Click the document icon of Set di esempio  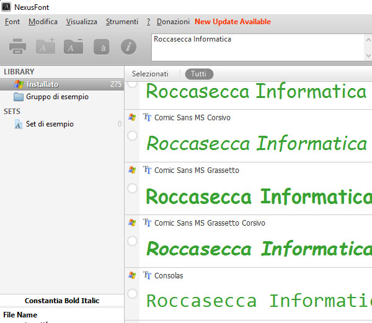click(18, 124)
